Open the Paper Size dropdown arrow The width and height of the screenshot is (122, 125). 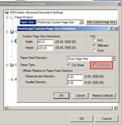(x=81, y=22)
